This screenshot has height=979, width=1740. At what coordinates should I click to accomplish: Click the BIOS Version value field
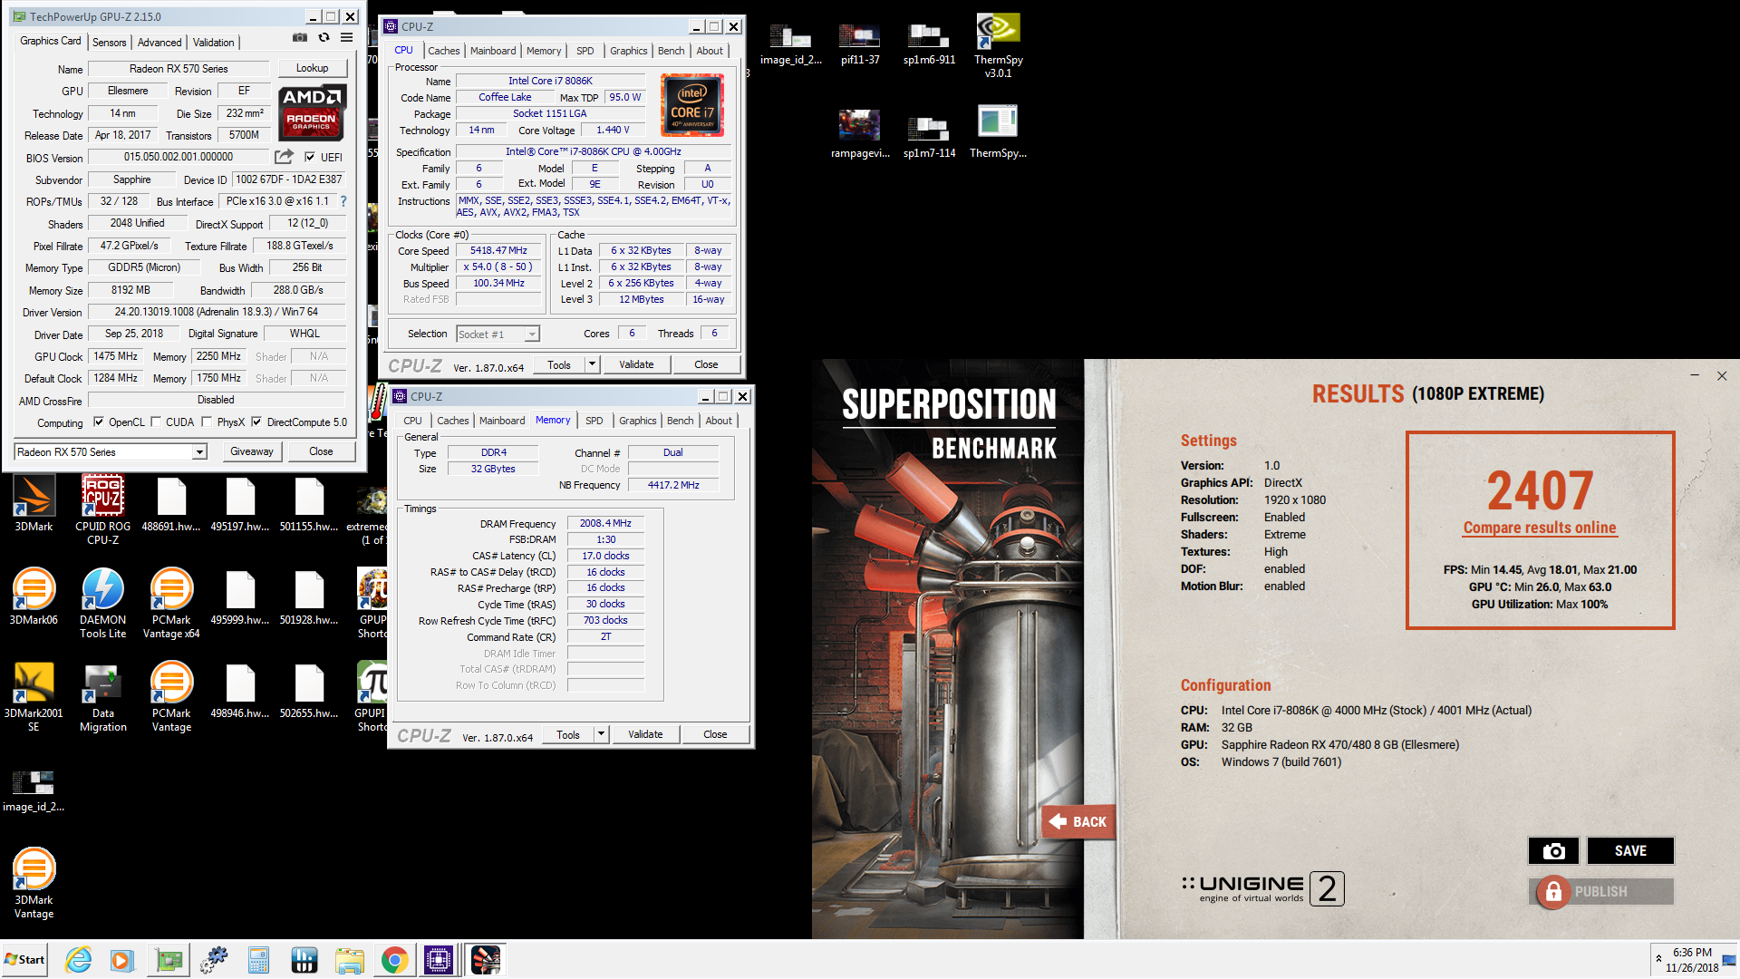tap(179, 157)
